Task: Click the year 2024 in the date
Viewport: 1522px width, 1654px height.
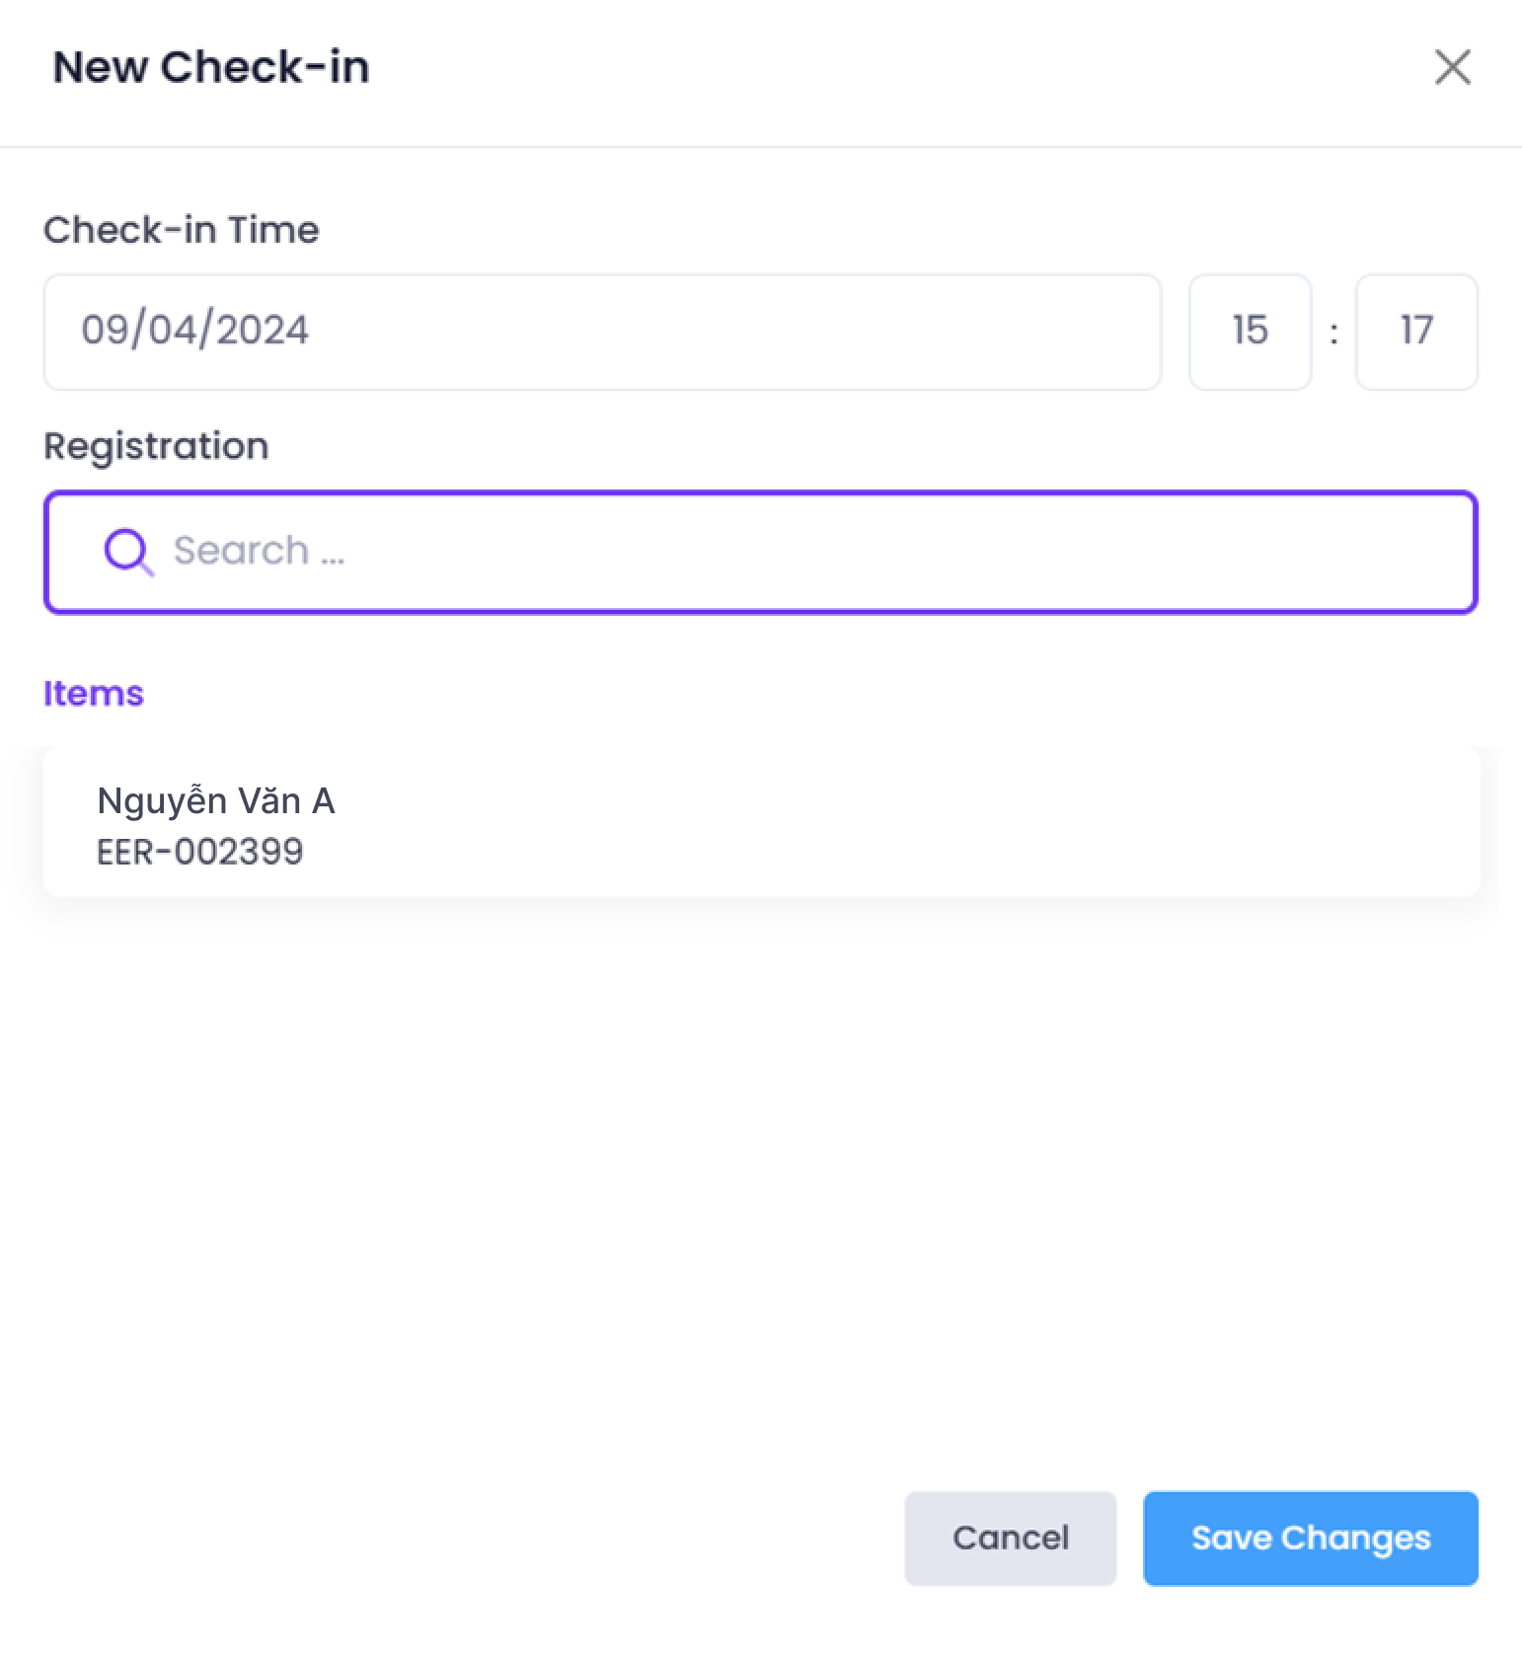Action: click(x=263, y=331)
